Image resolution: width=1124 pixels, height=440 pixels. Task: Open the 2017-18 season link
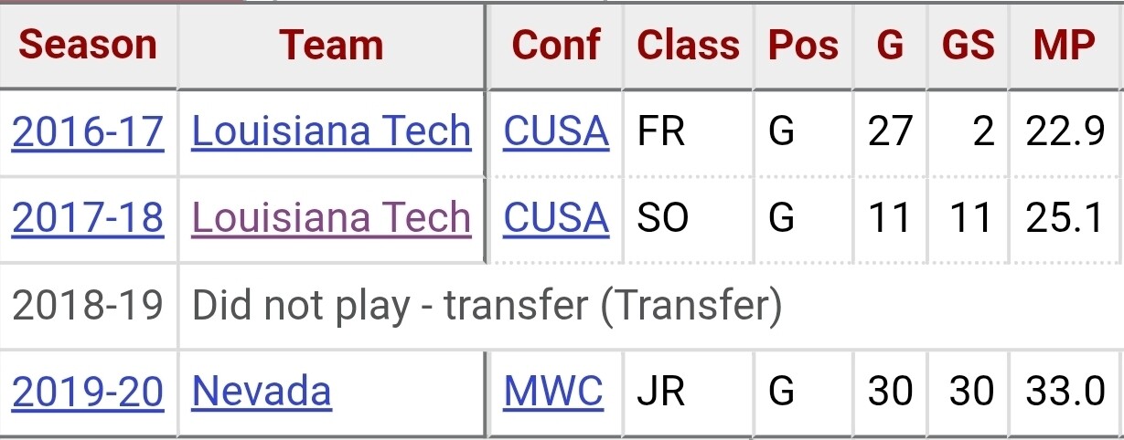(88, 218)
